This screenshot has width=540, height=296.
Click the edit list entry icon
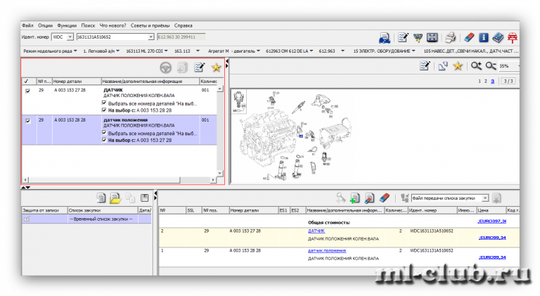(369, 198)
